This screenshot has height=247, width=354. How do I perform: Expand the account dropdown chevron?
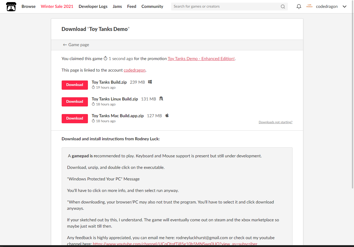point(345,7)
